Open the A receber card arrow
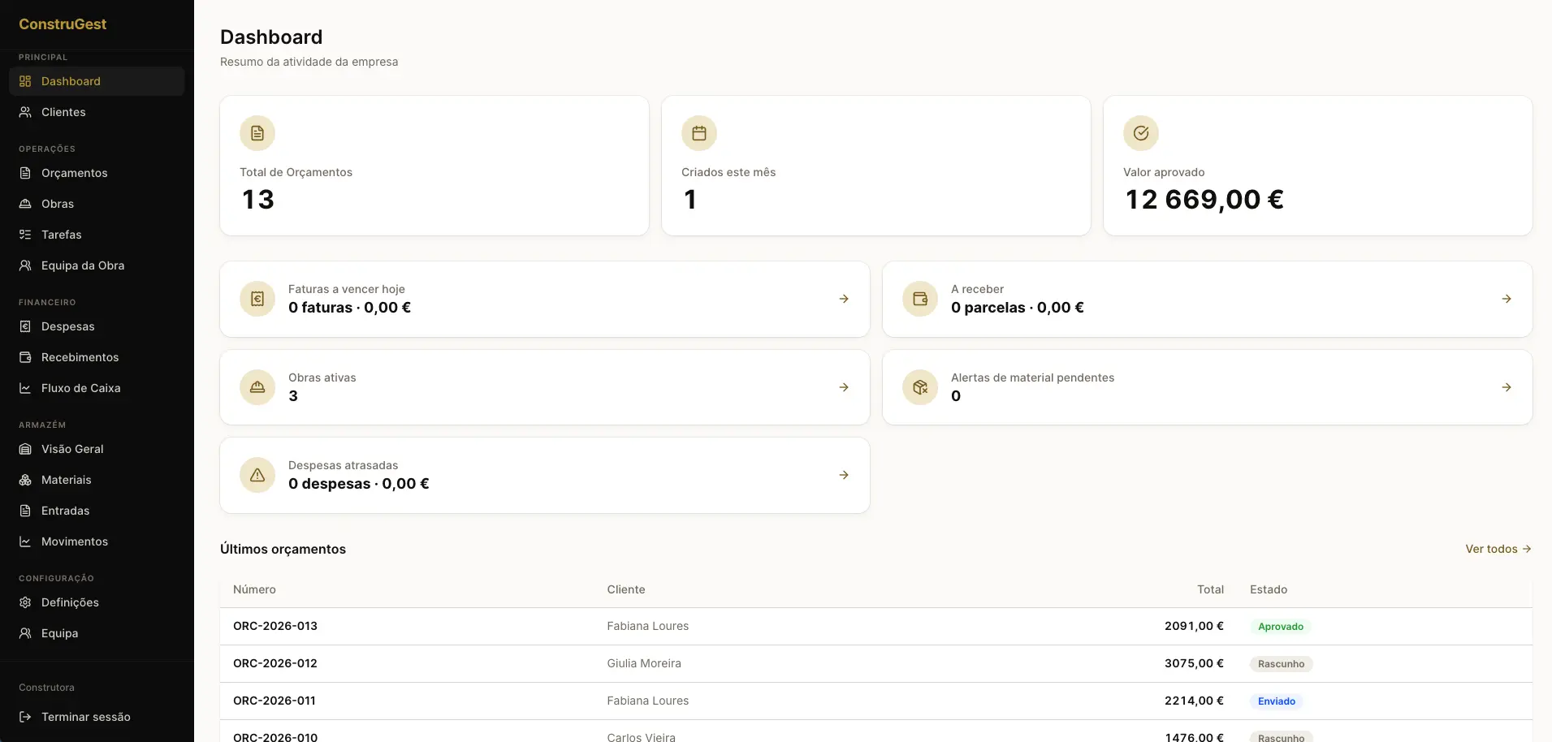This screenshot has height=742, width=1552. [x=1507, y=299]
